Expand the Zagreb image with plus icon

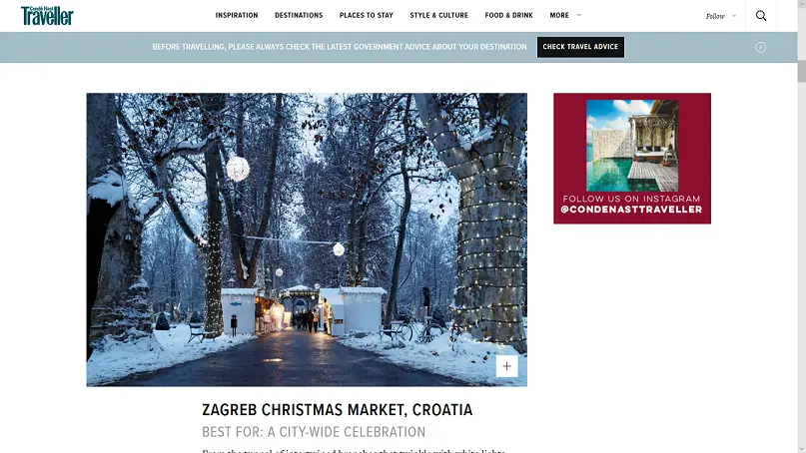pos(506,366)
